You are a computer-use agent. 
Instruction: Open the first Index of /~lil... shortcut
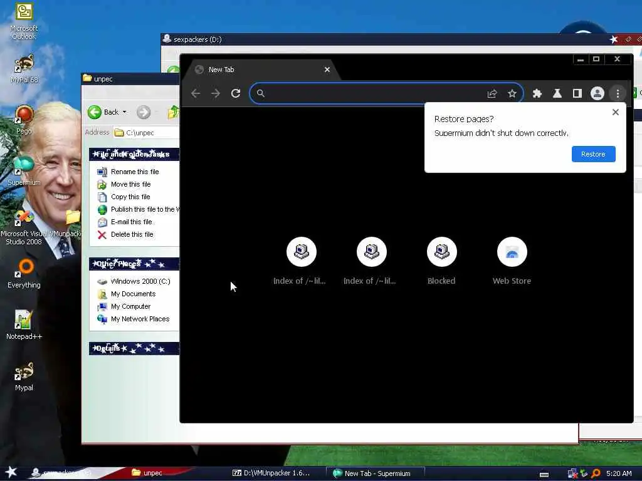[301, 261]
